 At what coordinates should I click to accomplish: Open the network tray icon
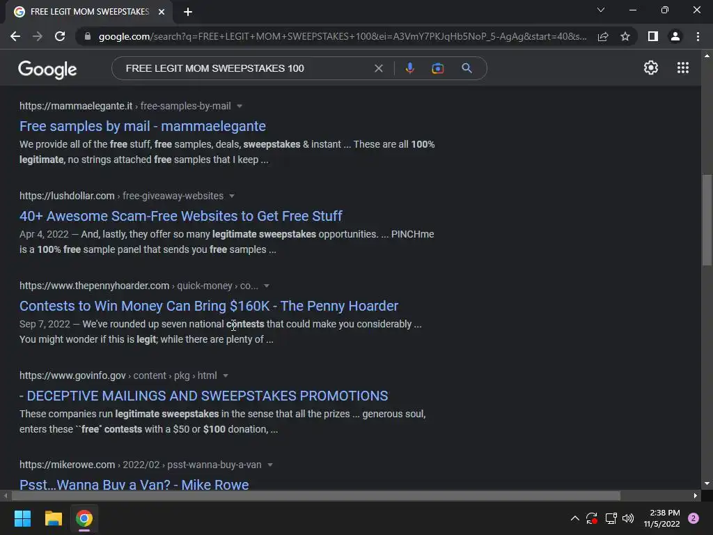pyautogui.click(x=611, y=518)
